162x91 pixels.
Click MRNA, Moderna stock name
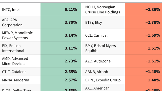[15, 80]
